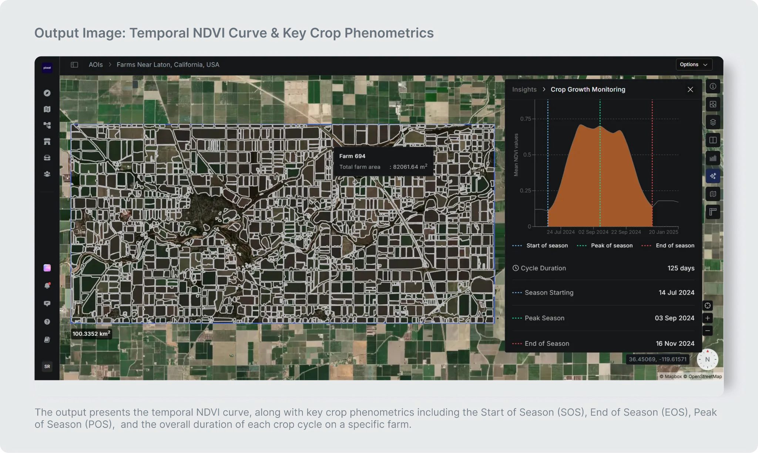Click the 82061.64 m² farm area value

coord(410,167)
